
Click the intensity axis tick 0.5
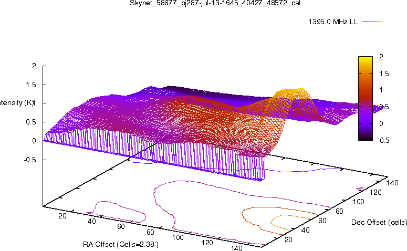[31, 122]
